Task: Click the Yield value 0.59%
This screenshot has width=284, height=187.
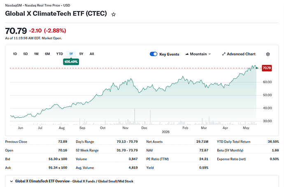Action: (204, 167)
